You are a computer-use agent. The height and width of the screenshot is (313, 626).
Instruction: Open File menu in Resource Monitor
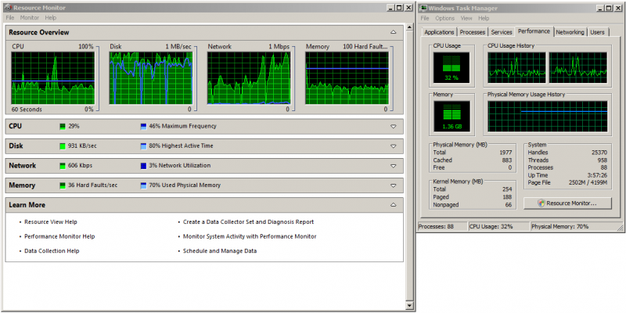(x=10, y=17)
